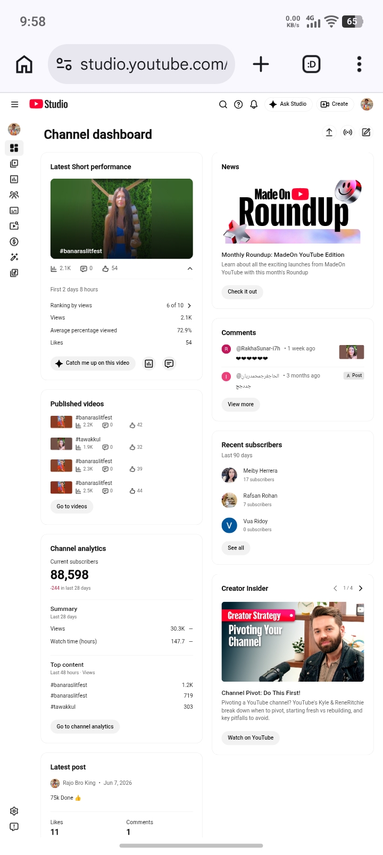Tap the browser home icon
This screenshot has height=855, width=383.
(x=24, y=64)
